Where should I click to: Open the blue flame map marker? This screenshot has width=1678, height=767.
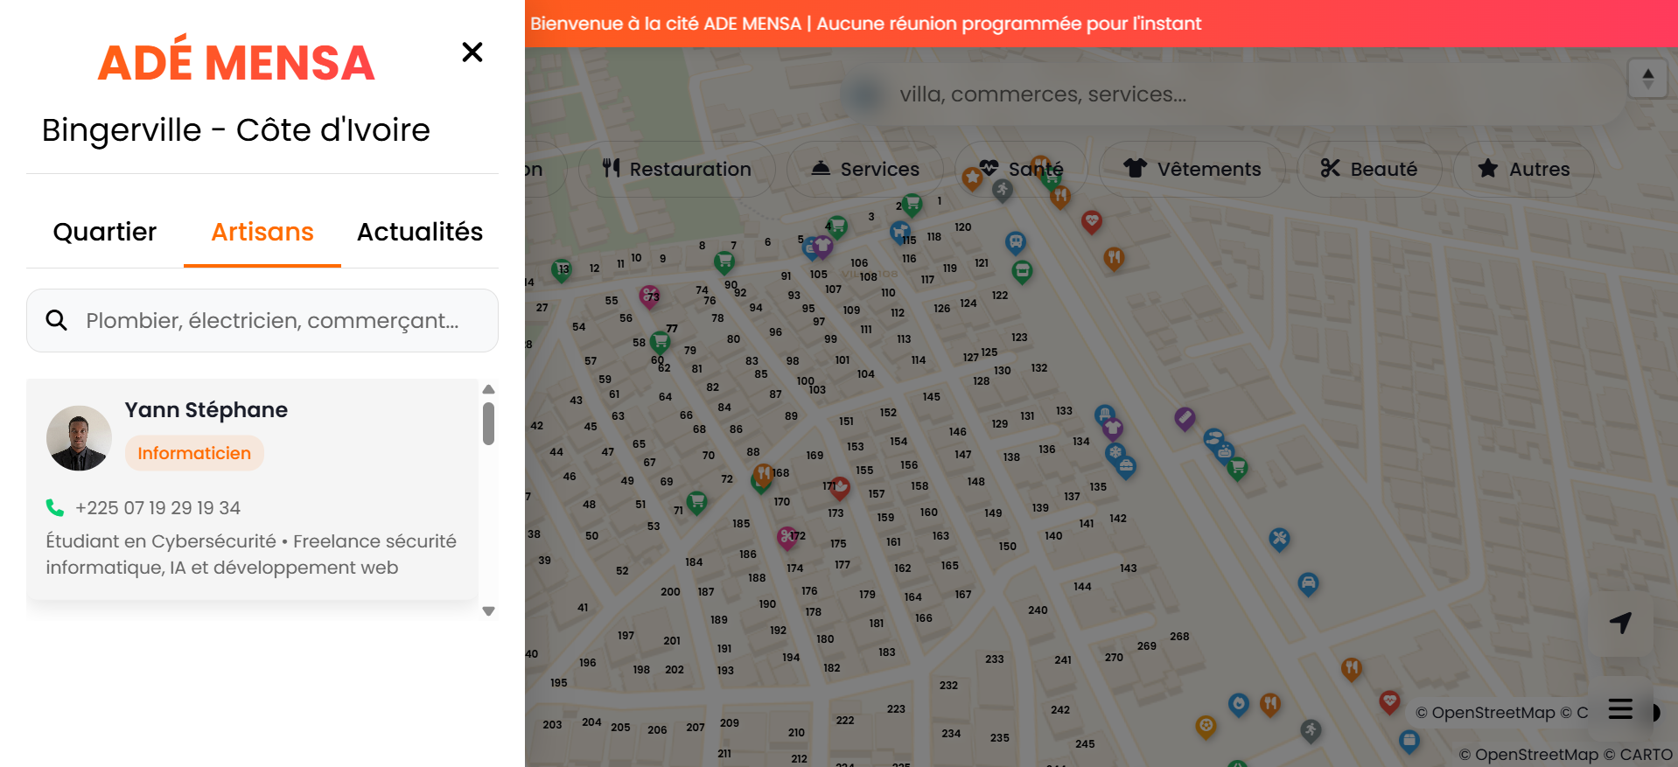(x=1238, y=704)
